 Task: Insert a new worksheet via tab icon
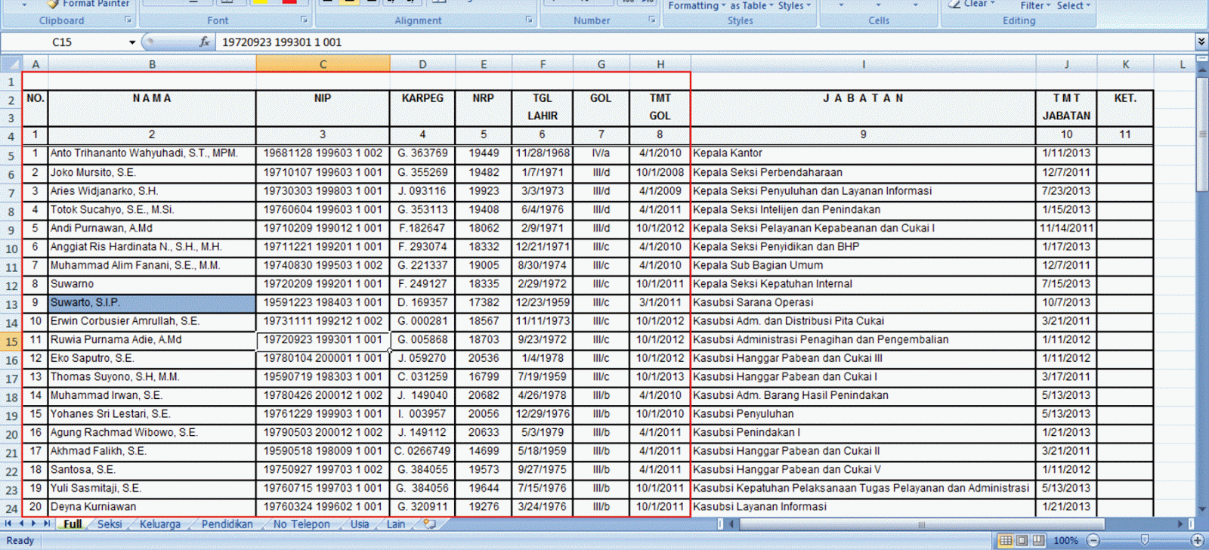click(429, 524)
